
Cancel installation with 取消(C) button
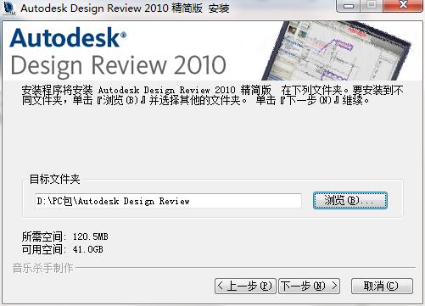[x=382, y=286]
